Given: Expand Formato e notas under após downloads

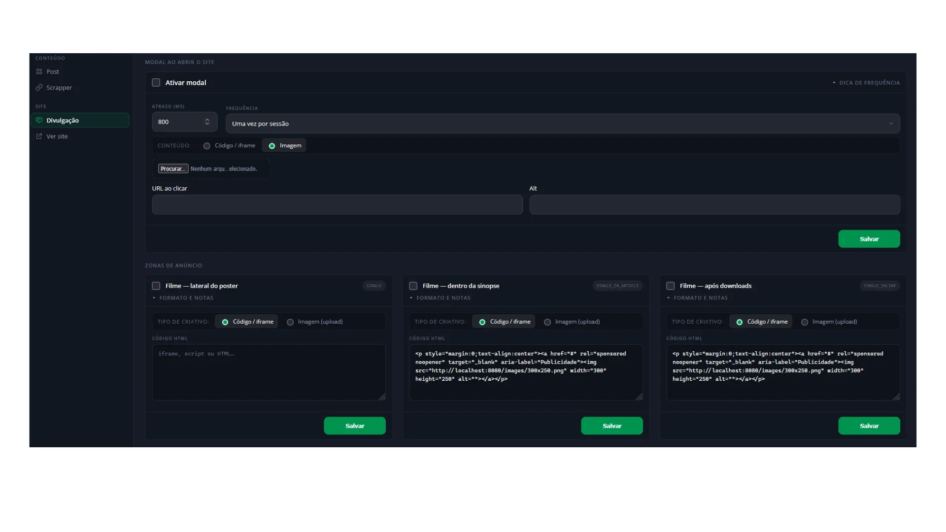Looking at the screenshot, I should coord(697,298).
